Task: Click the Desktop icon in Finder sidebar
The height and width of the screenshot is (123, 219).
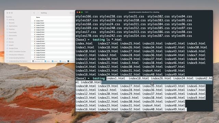Action: click(x=7, y=29)
